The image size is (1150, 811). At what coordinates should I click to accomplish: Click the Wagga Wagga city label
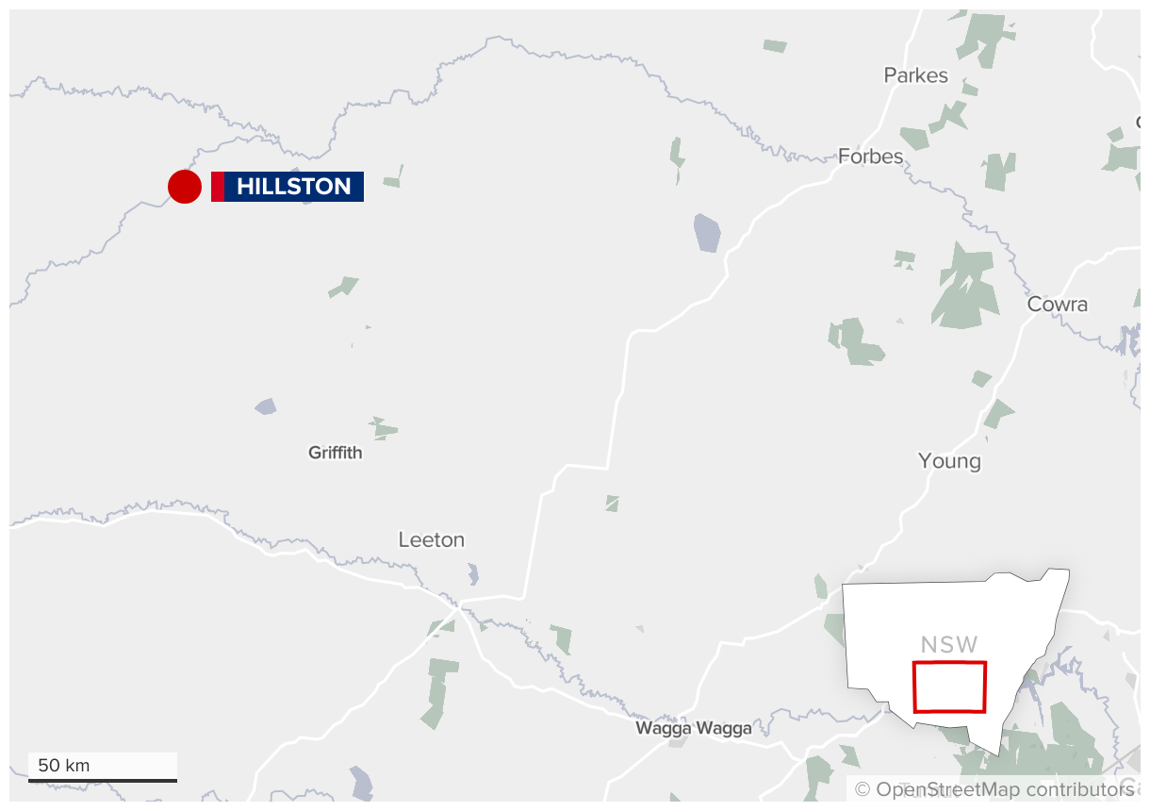[694, 728]
